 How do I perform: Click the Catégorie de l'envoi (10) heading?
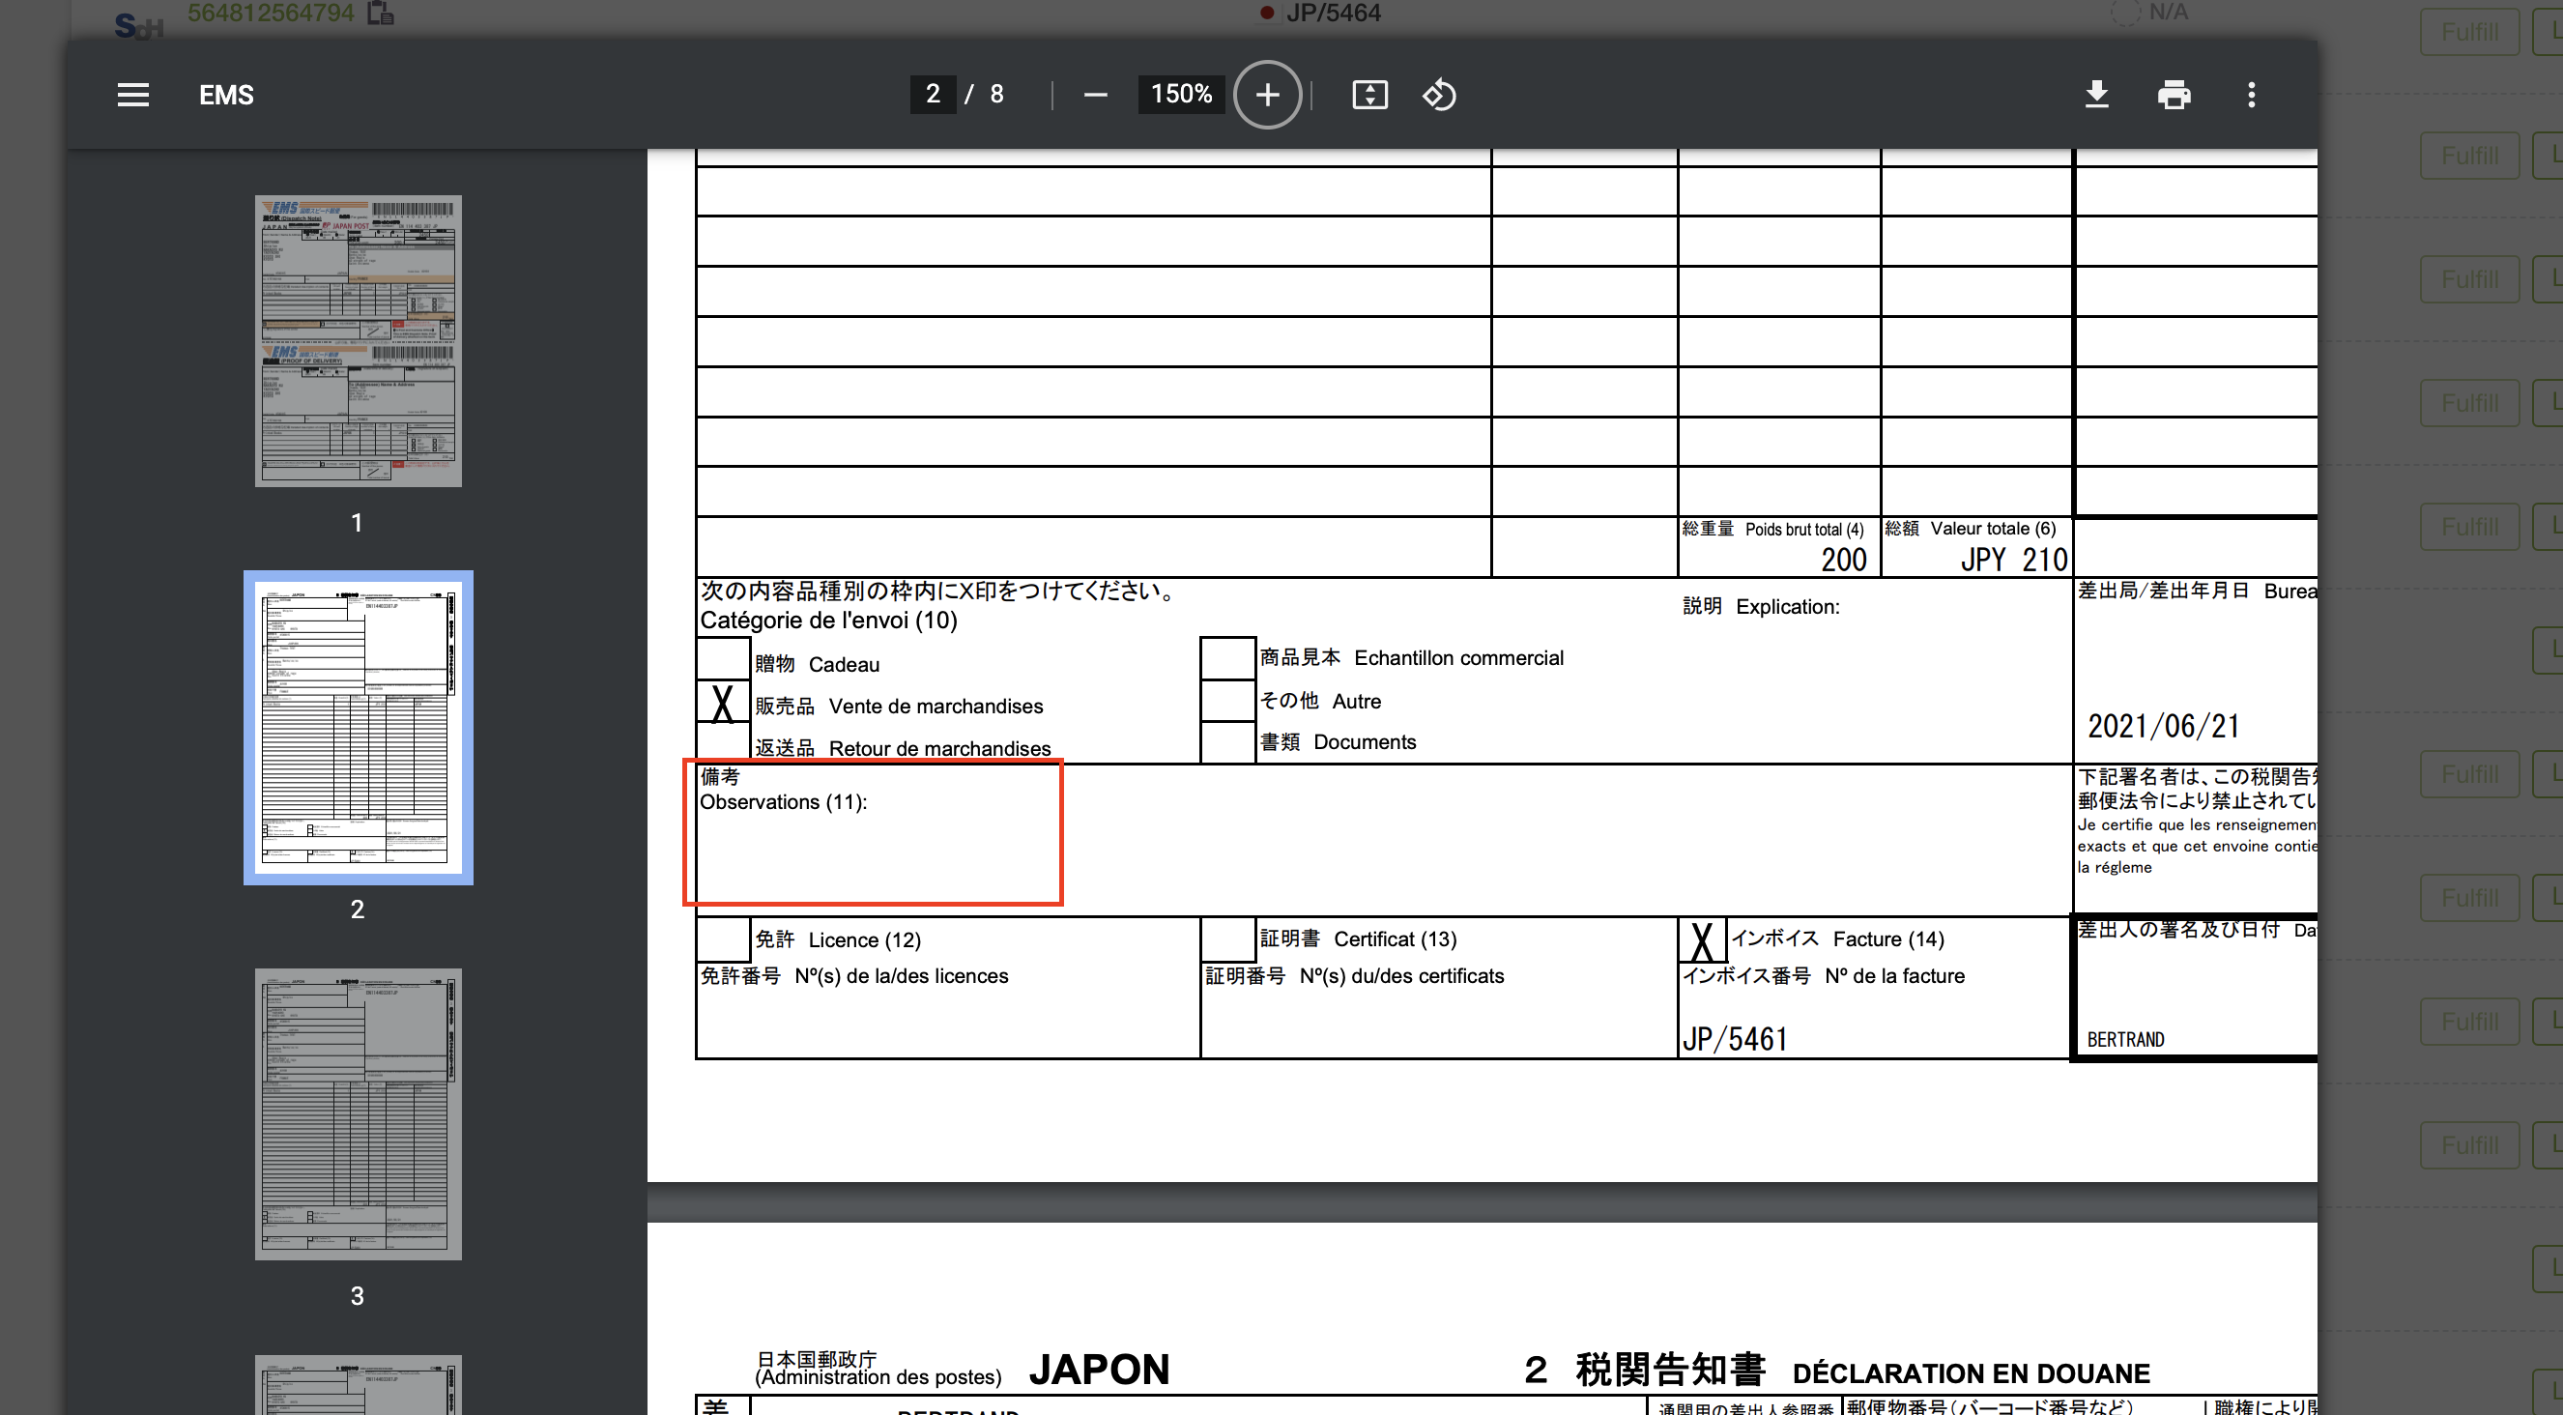click(828, 620)
